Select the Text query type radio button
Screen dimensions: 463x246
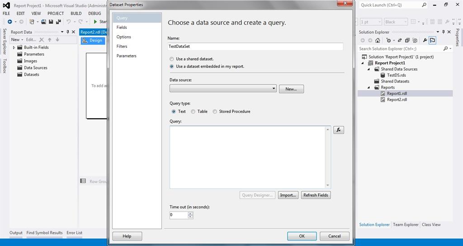174,111
